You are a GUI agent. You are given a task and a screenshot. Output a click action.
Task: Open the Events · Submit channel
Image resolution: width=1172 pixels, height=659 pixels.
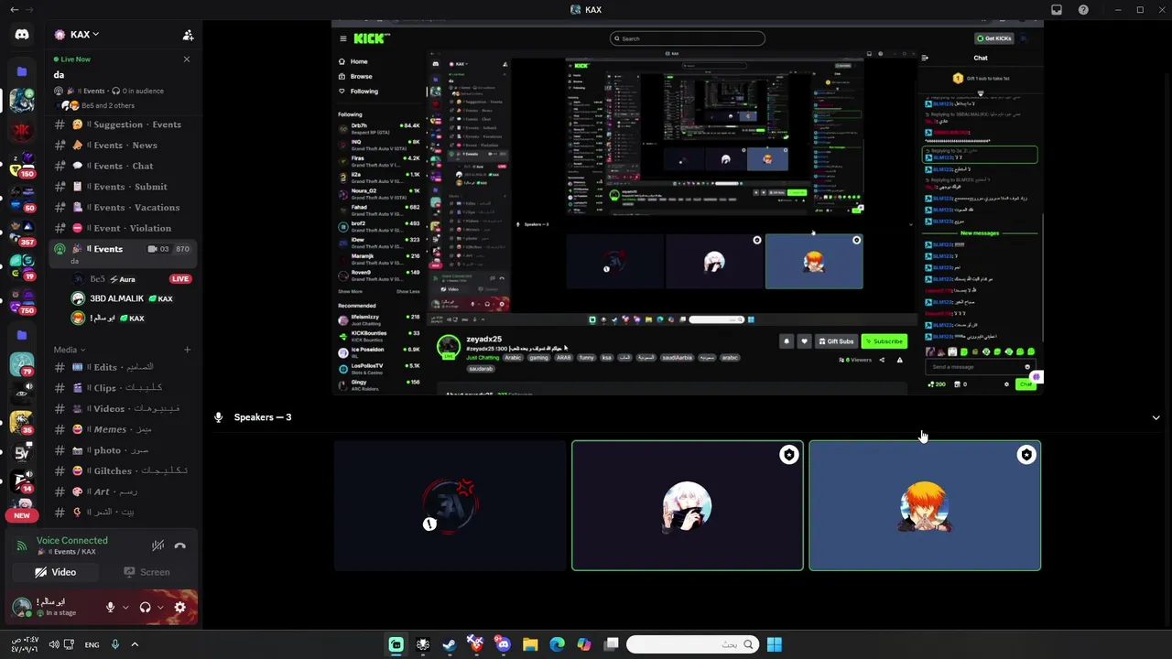[x=122, y=187]
